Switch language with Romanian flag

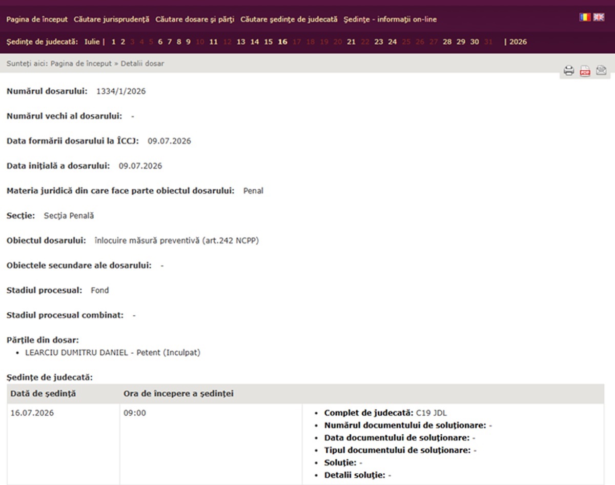(x=585, y=17)
